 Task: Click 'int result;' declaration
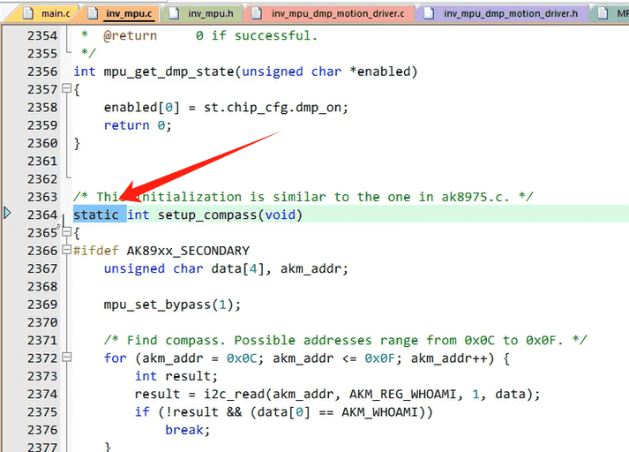[176, 377]
